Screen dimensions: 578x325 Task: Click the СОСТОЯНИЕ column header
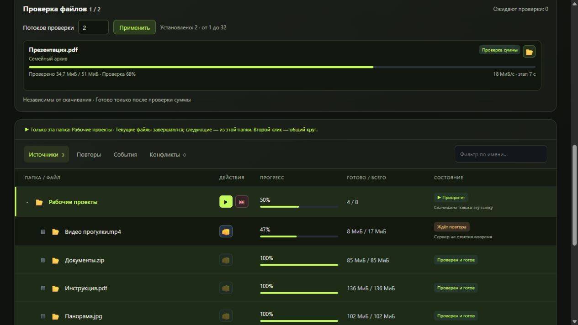pos(449,178)
